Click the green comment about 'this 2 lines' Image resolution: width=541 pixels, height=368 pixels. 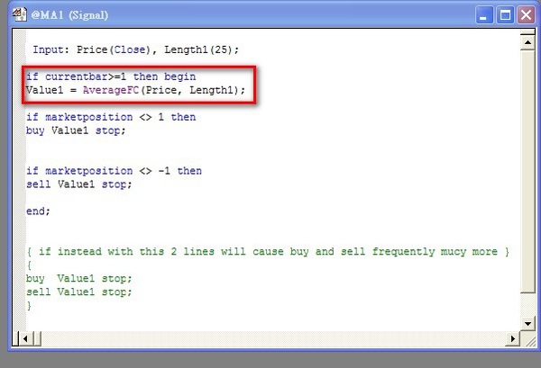pyautogui.click(x=268, y=252)
